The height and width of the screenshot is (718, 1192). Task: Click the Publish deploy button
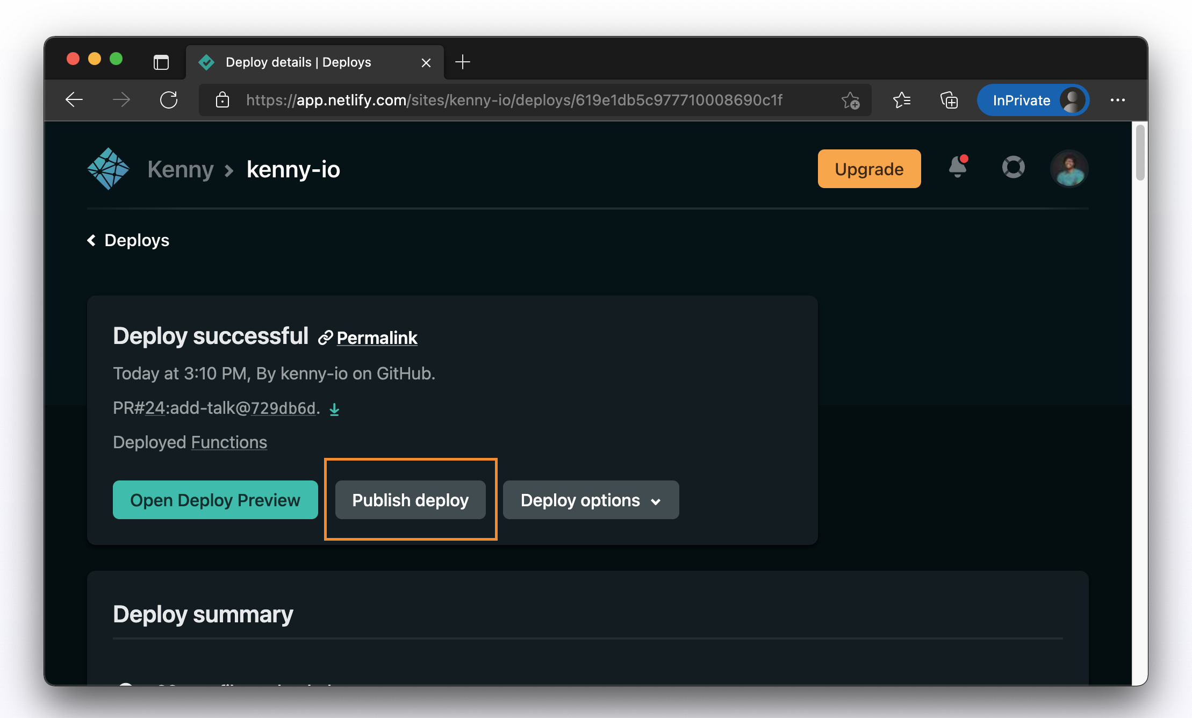(x=410, y=500)
